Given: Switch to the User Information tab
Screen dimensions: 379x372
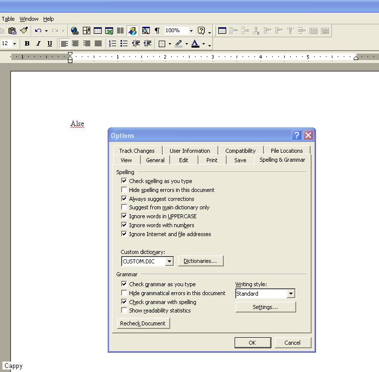Looking at the screenshot, I should point(189,151).
